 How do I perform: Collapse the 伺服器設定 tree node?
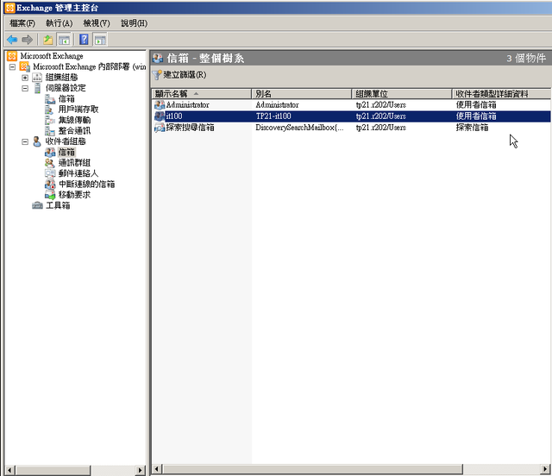pyautogui.click(x=25, y=88)
